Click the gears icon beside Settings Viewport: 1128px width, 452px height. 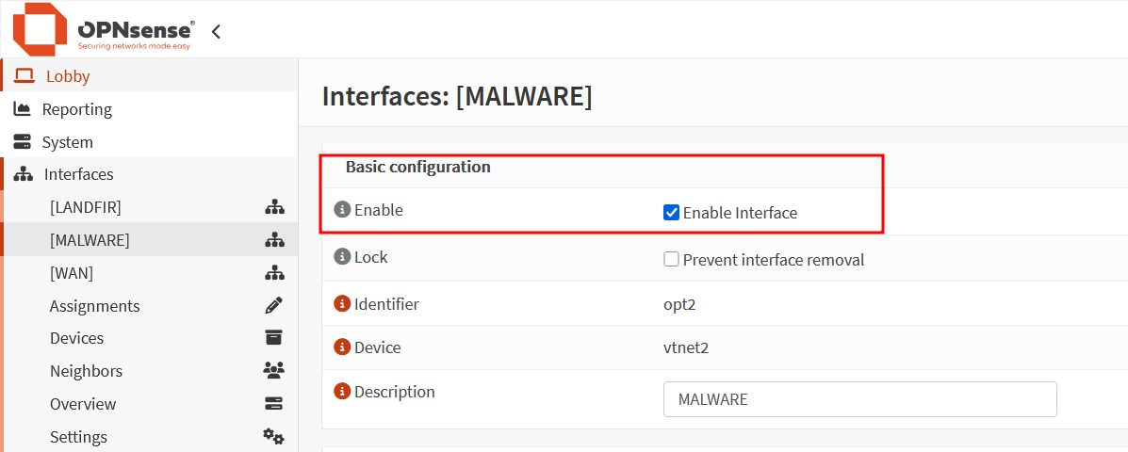273,436
